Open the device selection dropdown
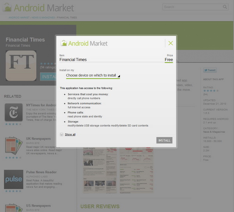 [93, 76]
